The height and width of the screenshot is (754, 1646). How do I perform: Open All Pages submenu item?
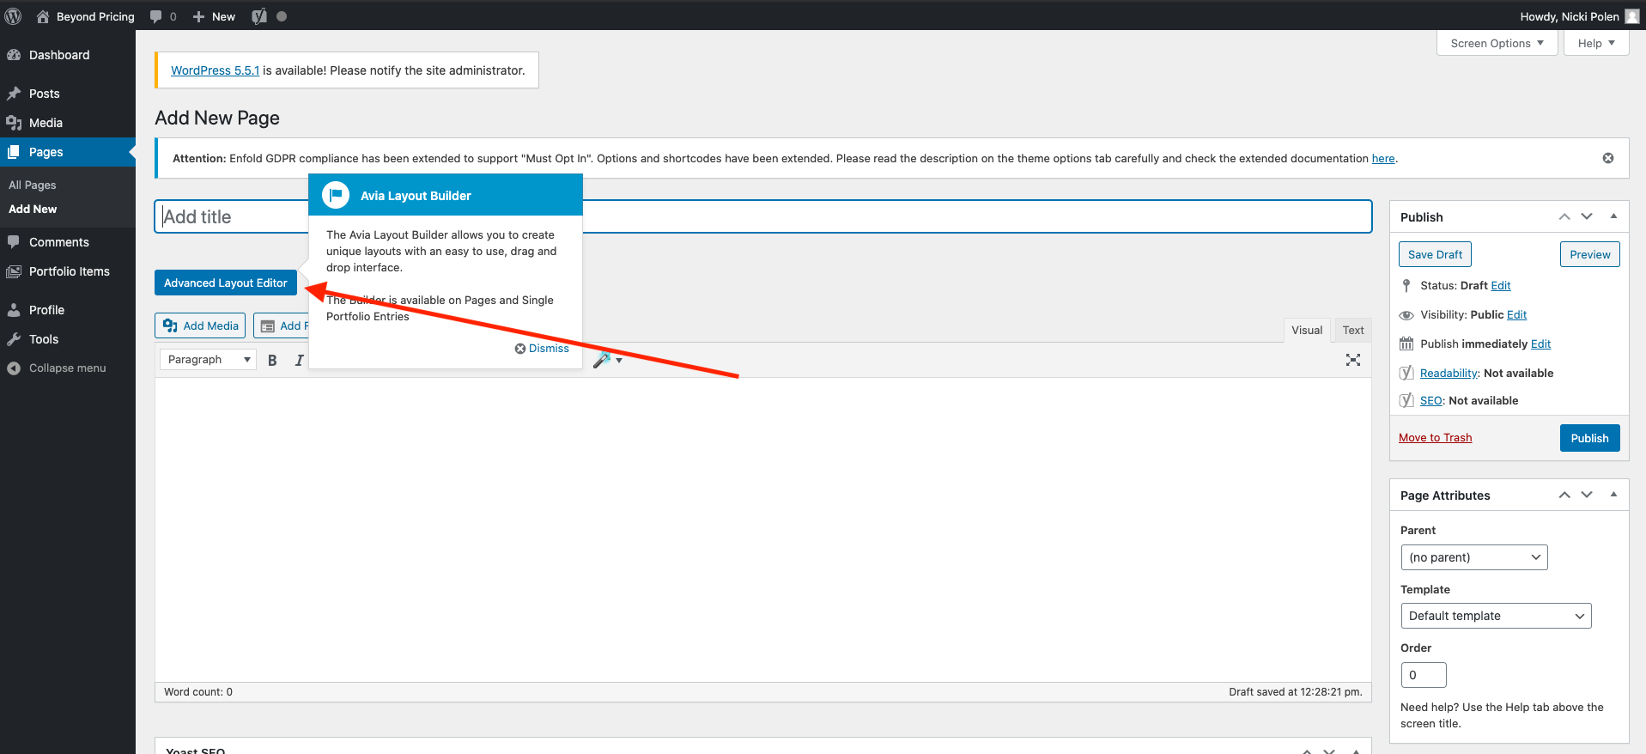(33, 185)
